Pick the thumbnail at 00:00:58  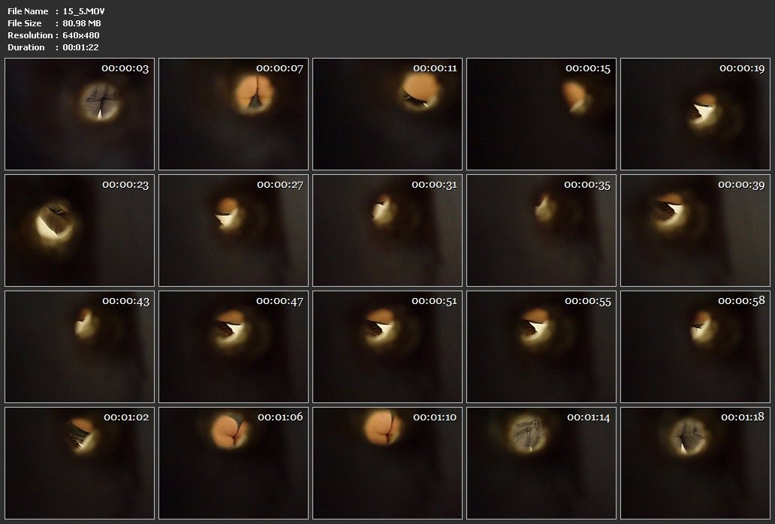coord(695,347)
